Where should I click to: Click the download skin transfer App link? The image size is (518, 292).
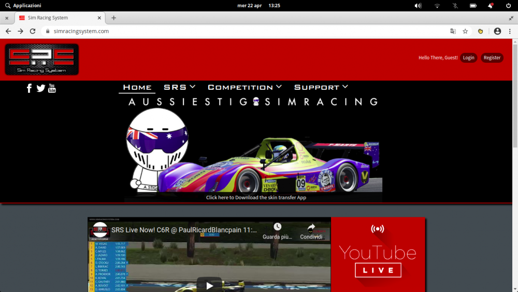coord(256,198)
